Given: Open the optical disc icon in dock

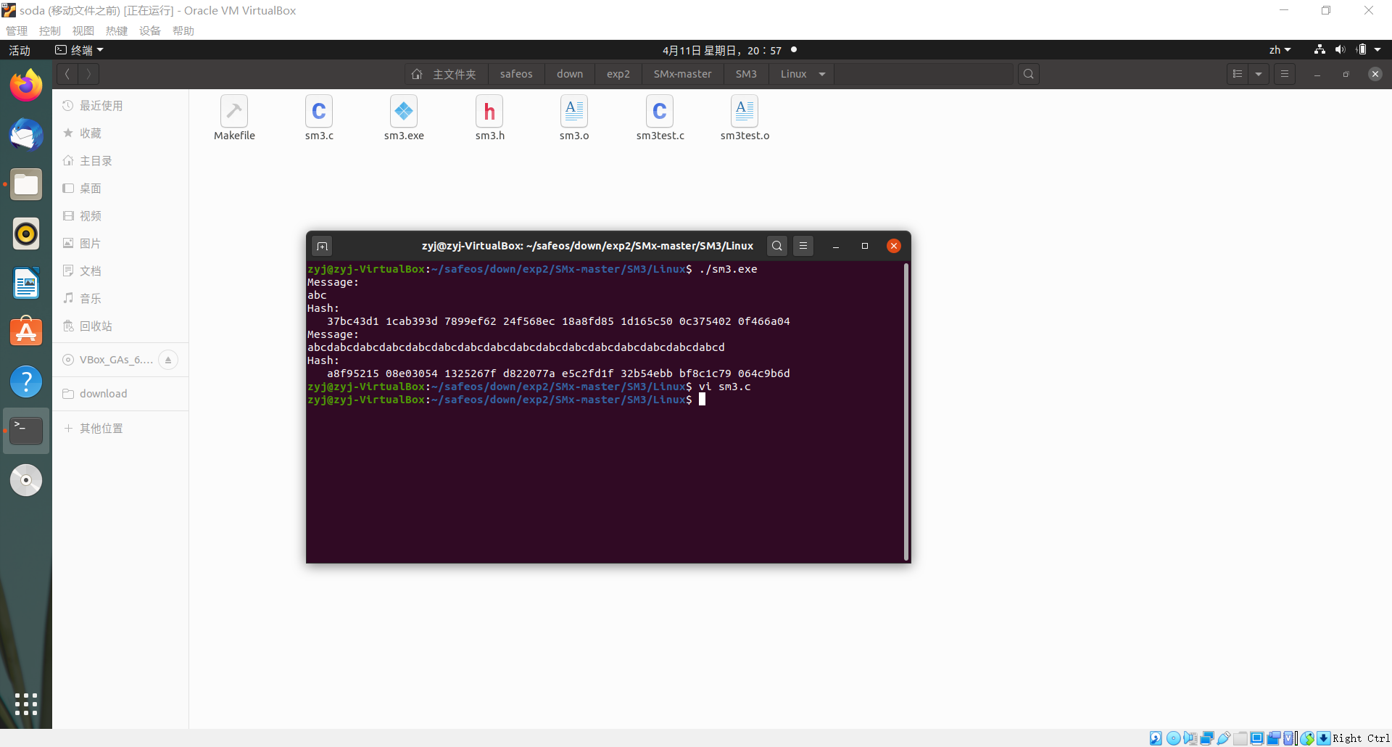Looking at the screenshot, I should 26,480.
